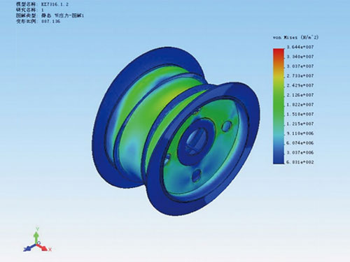The width and height of the screenshot is (350, 262).
Task: Click the legend value 2.429e+007
Action: coord(300,85)
